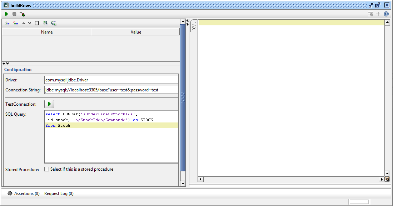Move property down with the down arrow
393x206 pixels.
30,23
